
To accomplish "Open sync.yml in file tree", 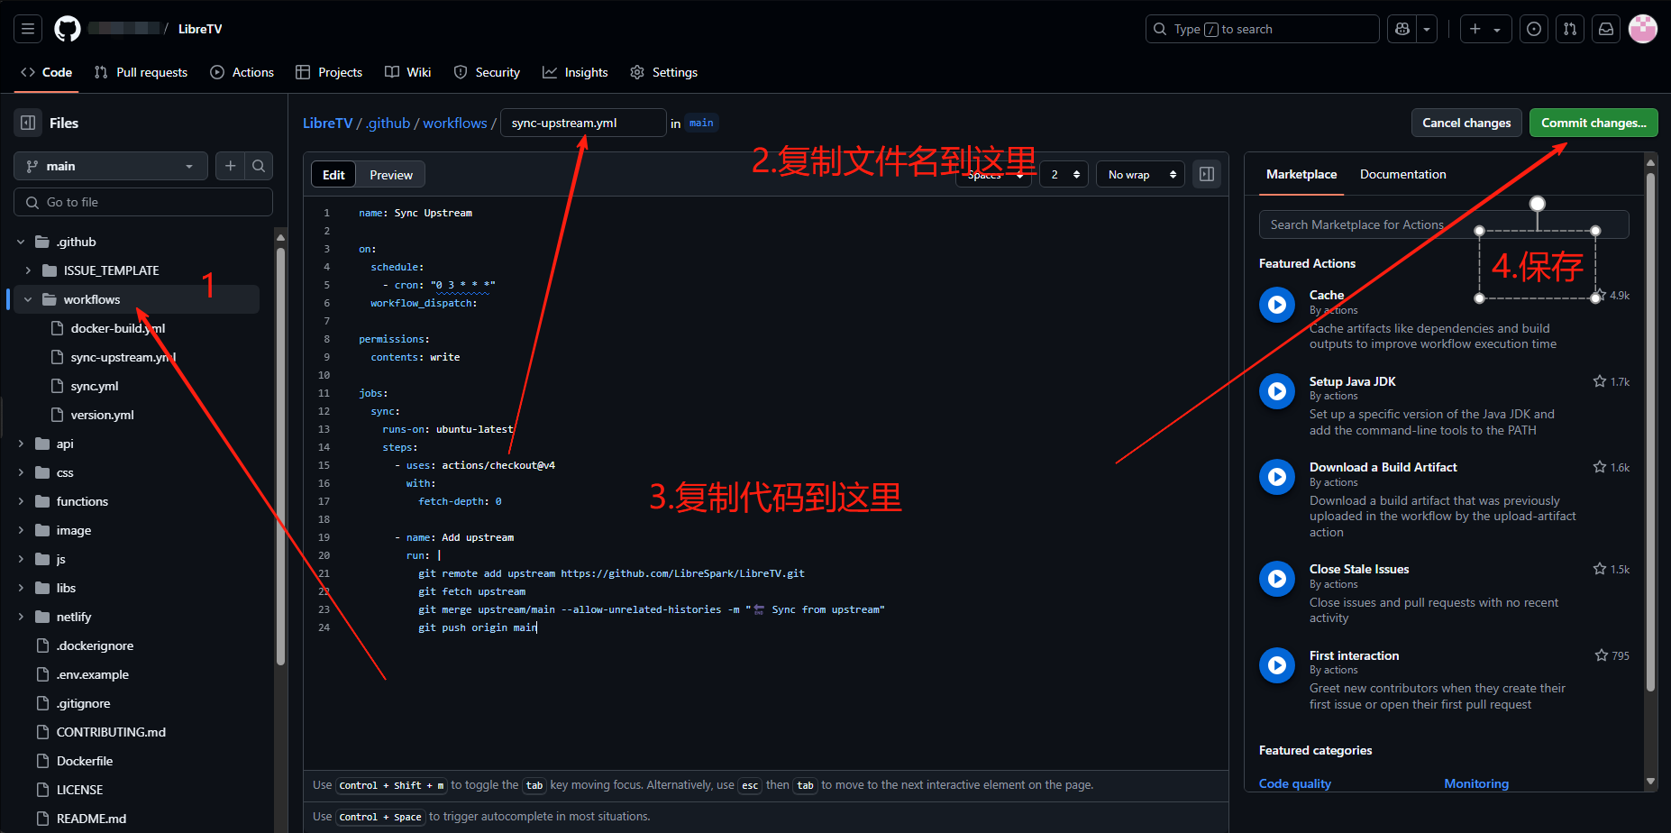I will coord(95,386).
